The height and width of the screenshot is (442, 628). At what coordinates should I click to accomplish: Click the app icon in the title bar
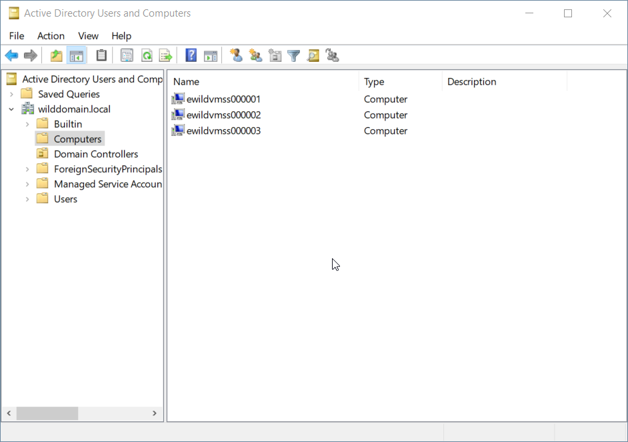click(14, 13)
